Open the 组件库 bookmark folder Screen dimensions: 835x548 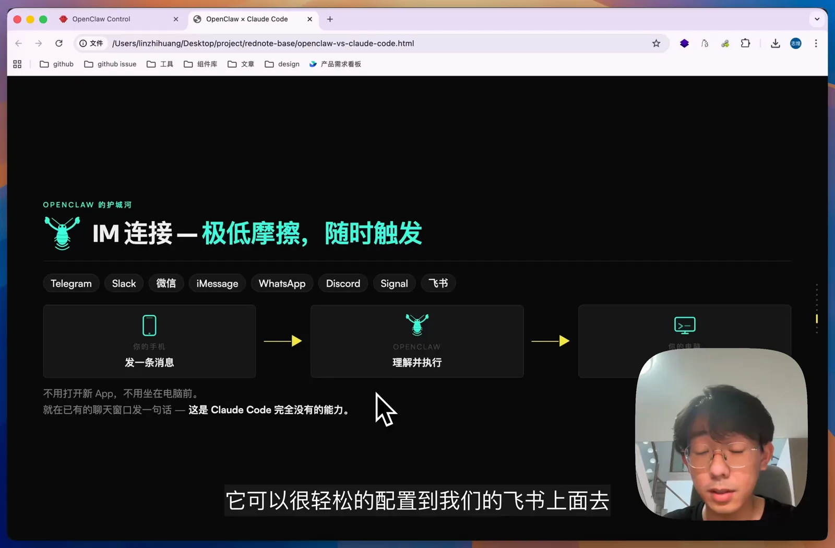point(200,64)
